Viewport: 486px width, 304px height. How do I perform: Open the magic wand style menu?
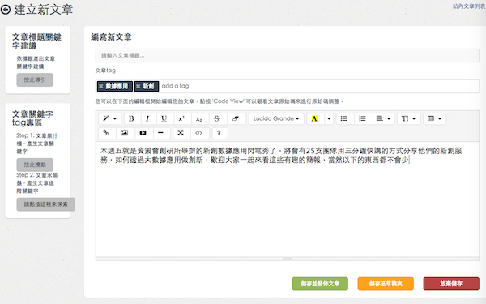(x=109, y=119)
